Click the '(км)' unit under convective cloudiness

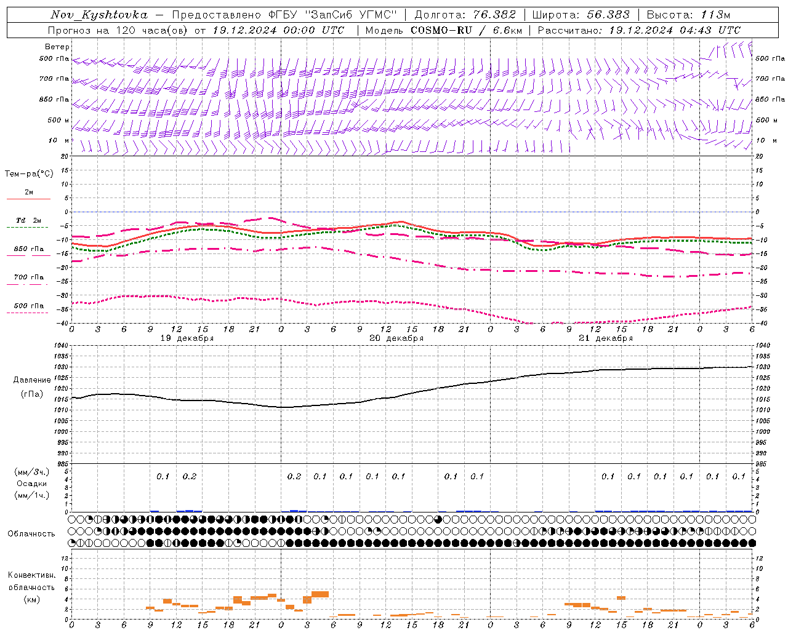32,599
